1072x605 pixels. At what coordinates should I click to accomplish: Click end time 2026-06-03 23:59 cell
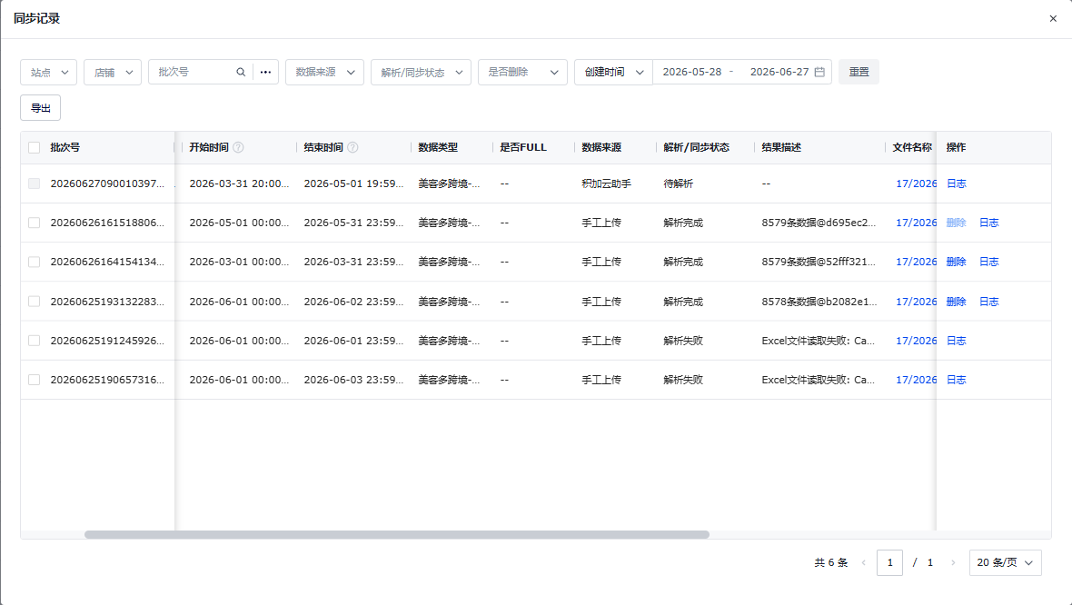(353, 380)
